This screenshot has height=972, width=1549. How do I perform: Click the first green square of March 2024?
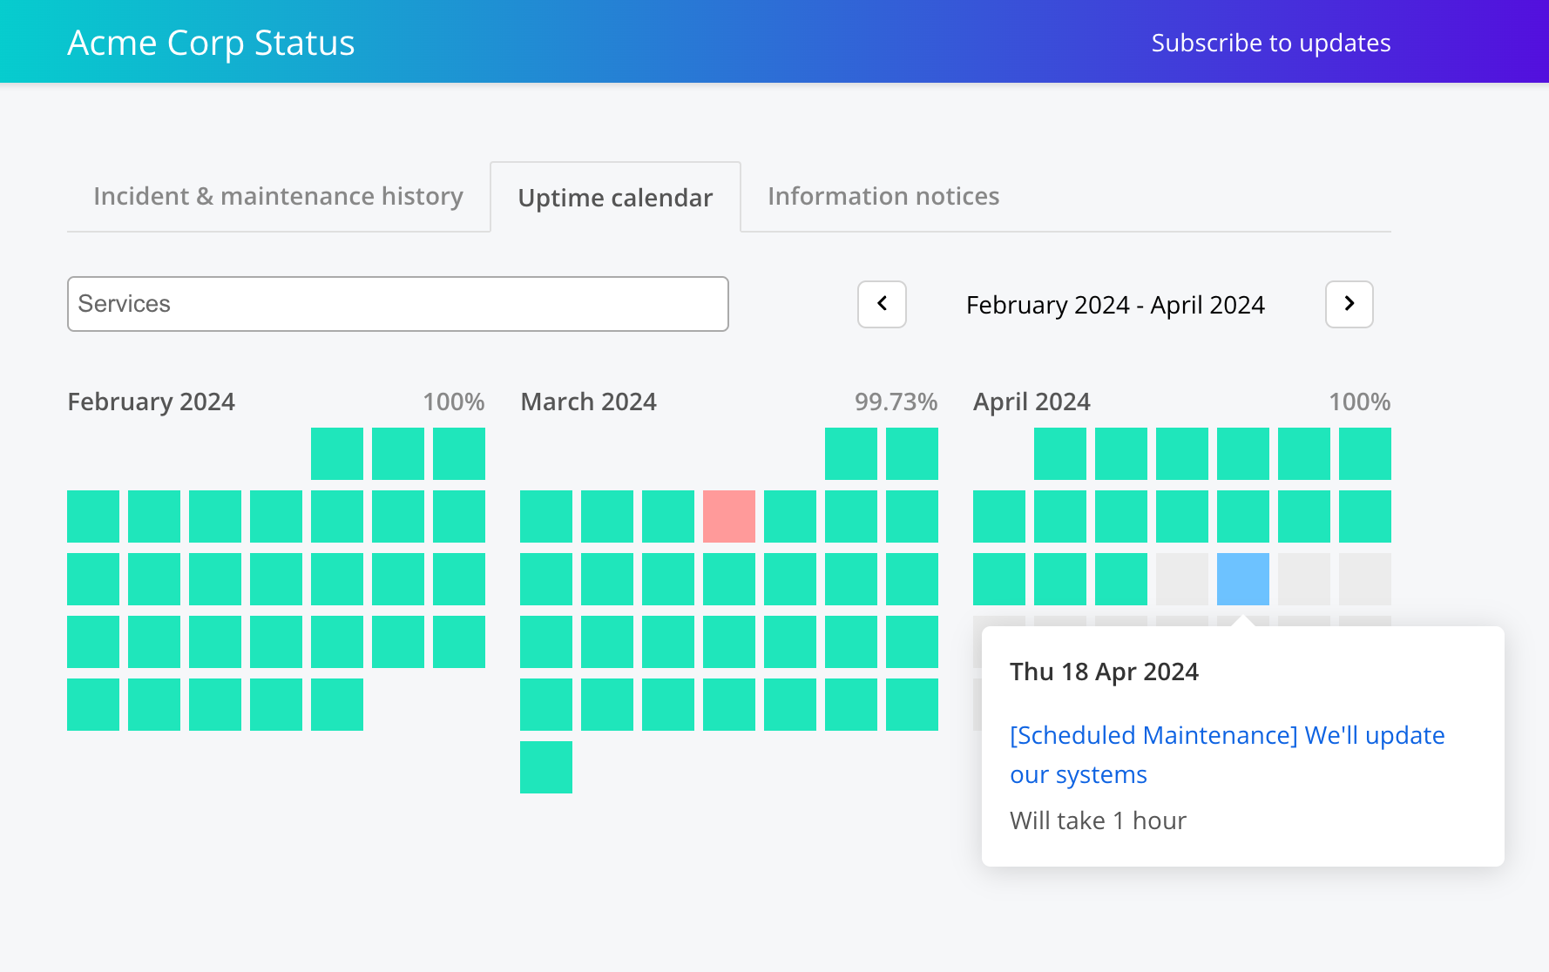[851, 454]
